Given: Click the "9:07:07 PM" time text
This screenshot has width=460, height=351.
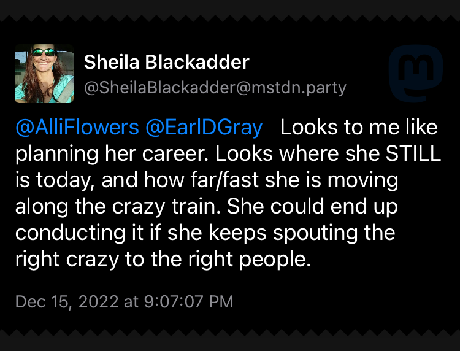Looking at the screenshot, I should [188, 301].
